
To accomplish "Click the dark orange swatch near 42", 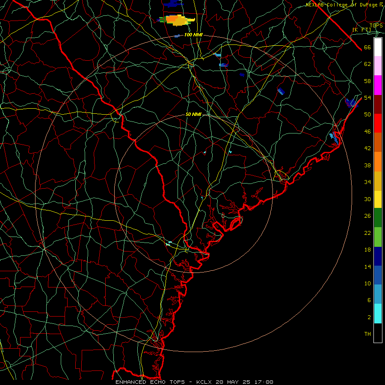I will click(x=378, y=142).
